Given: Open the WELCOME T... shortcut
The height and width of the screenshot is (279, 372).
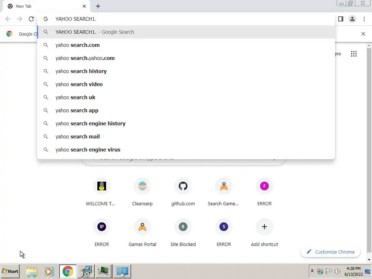Looking at the screenshot, I should click(x=102, y=192).
